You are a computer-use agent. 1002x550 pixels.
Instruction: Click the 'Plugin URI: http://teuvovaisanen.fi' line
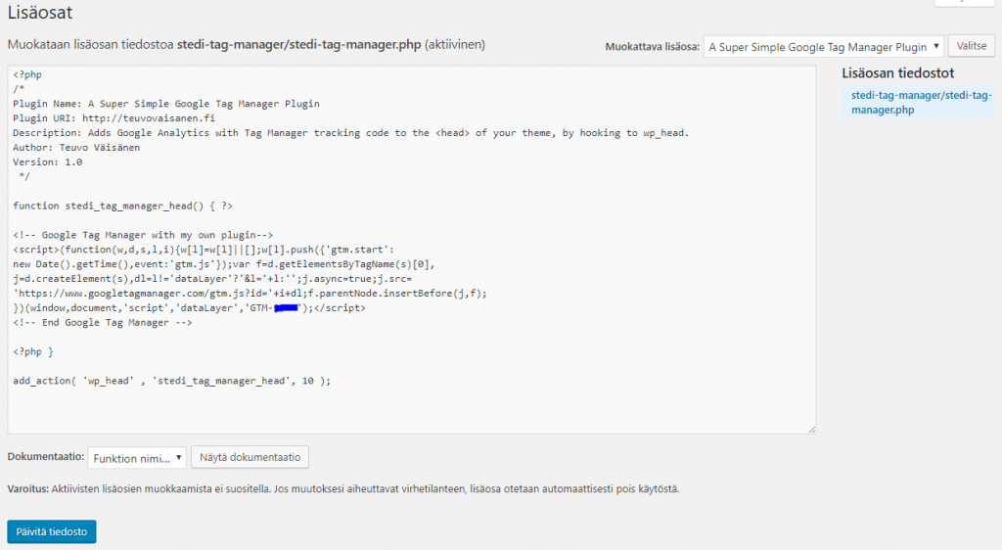tap(114, 118)
